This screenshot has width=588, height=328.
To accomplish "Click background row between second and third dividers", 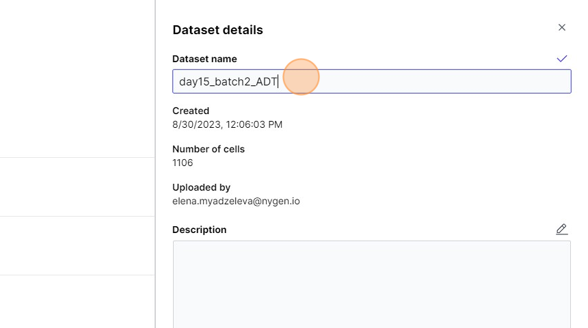I will point(77,245).
